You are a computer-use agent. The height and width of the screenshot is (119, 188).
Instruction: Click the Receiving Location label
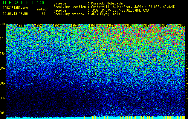coord(70,7)
